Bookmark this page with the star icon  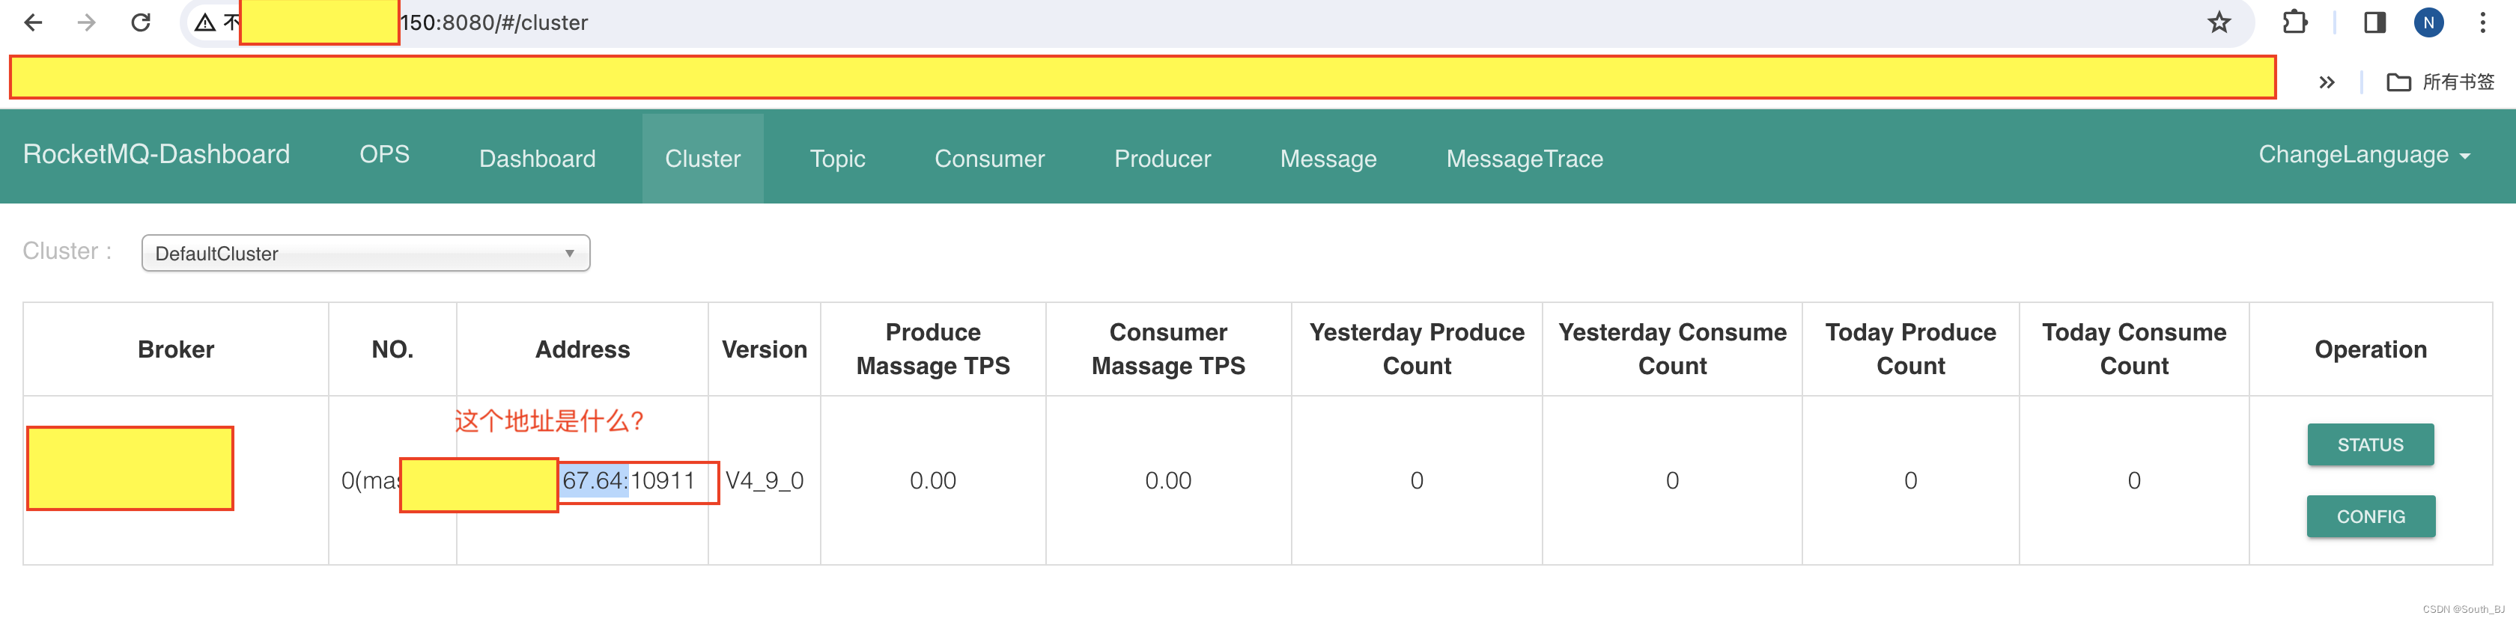pos(2219,22)
